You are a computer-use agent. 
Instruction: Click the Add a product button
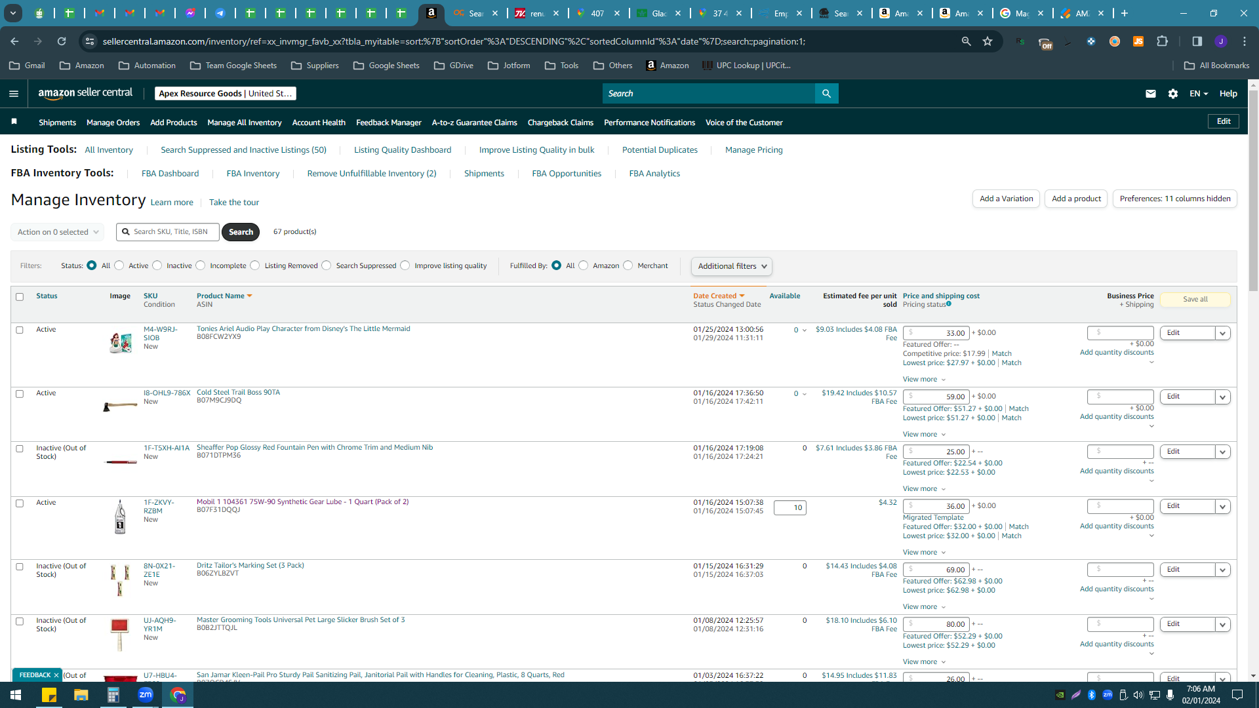click(x=1077, y=199)
